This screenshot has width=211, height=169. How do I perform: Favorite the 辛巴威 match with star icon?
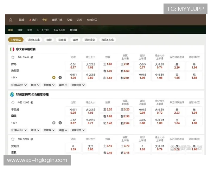click(13, 102)
